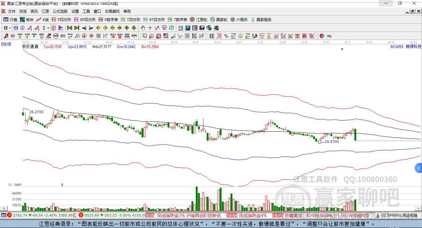The width and height of the screenshot is (422, 228).
Task: Click the red floppy save icon
Action: [202, 28]
